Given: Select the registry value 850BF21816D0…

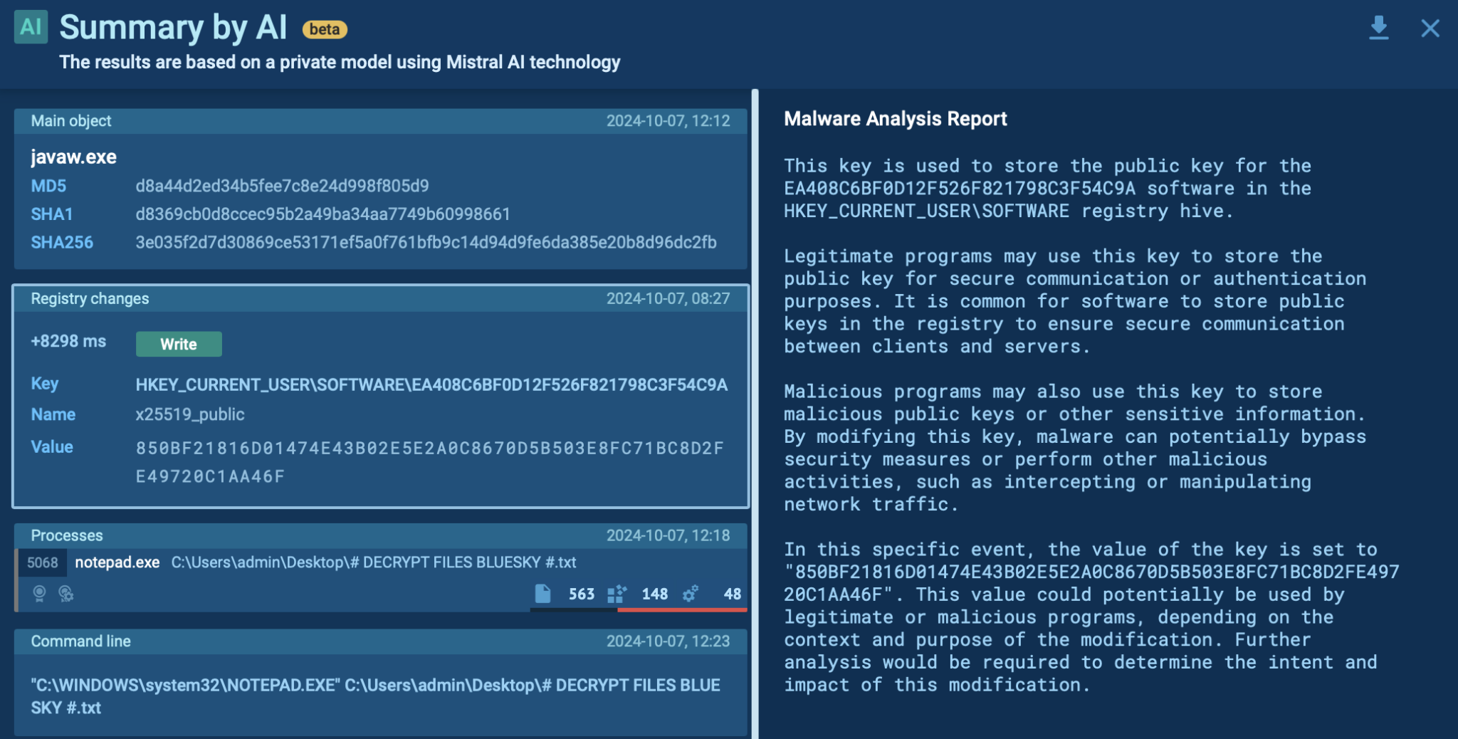Looking at the screenshot, I should [x=429, y=462].
